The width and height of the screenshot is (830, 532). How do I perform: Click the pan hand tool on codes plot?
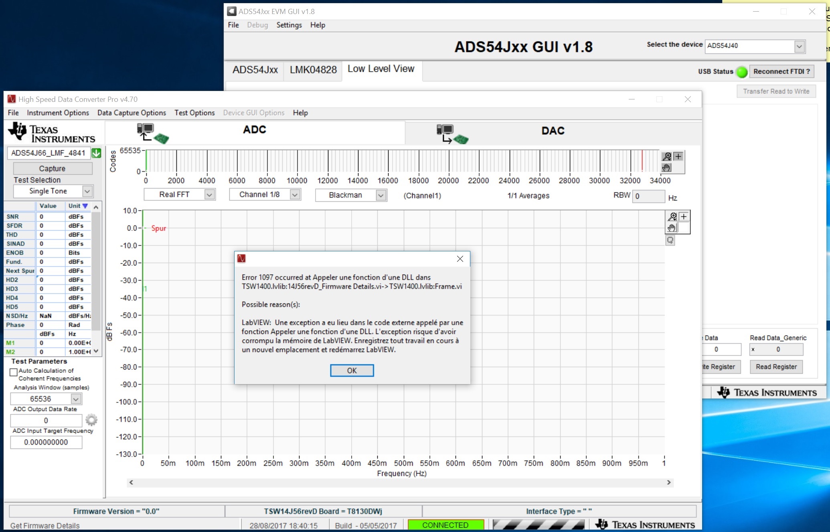(x=666, y=167)
